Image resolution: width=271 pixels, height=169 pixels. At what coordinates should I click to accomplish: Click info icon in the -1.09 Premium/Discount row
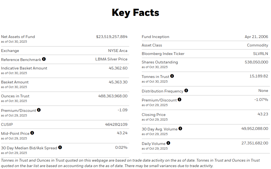(39, 110)
